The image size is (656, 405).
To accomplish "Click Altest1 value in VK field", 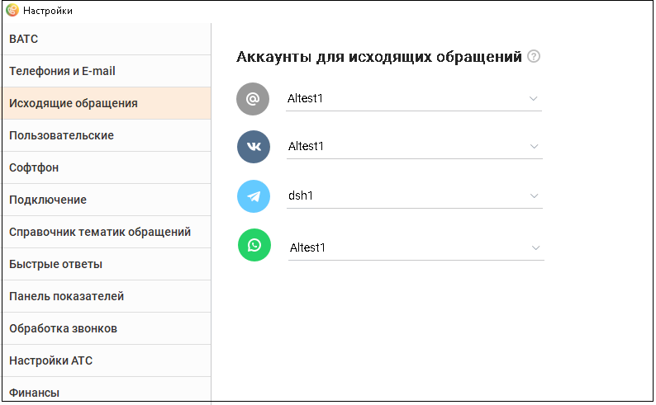I will click(x=306, y=146).
